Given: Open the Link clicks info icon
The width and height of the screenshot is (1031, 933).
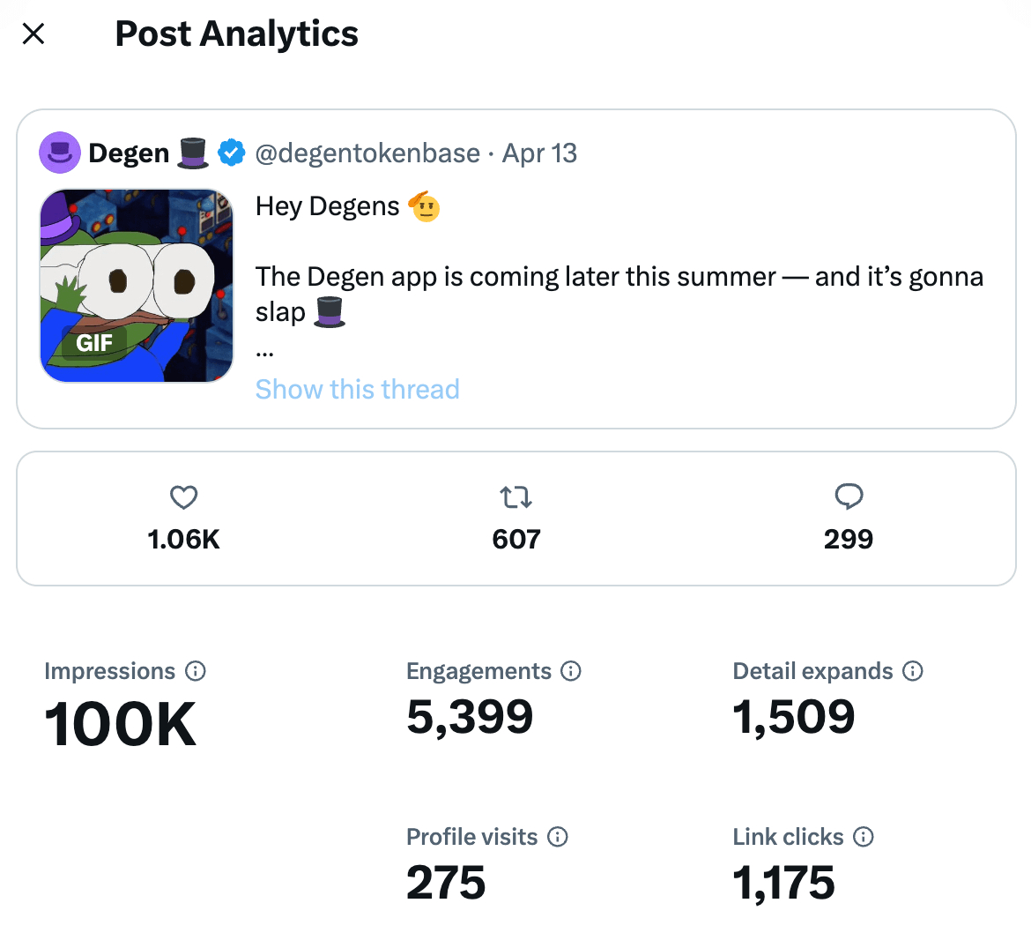Looking at the screenshot, I should click(x=864, y=837).
